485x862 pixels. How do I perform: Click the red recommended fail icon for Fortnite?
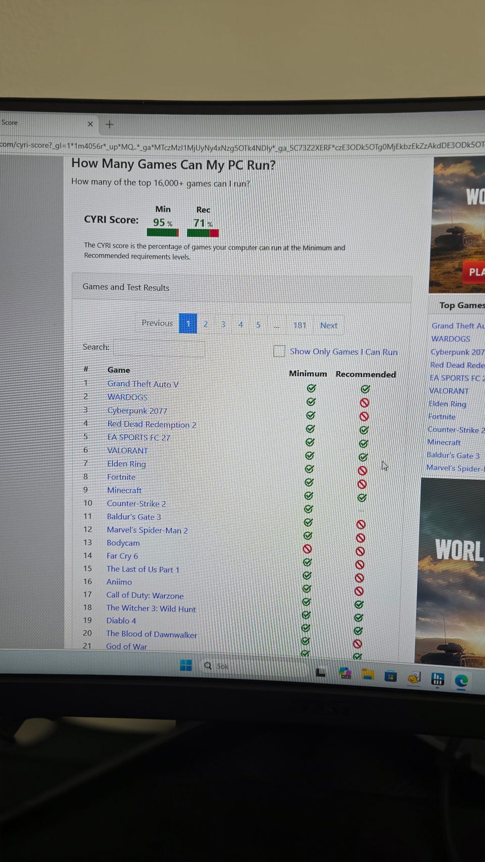tap(362, 484)
